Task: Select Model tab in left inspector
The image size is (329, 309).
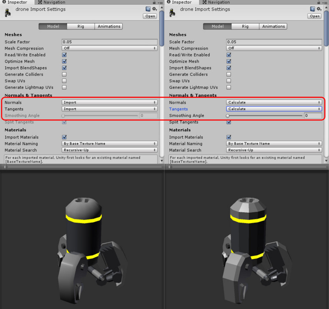Action: (x=53, y=26)
